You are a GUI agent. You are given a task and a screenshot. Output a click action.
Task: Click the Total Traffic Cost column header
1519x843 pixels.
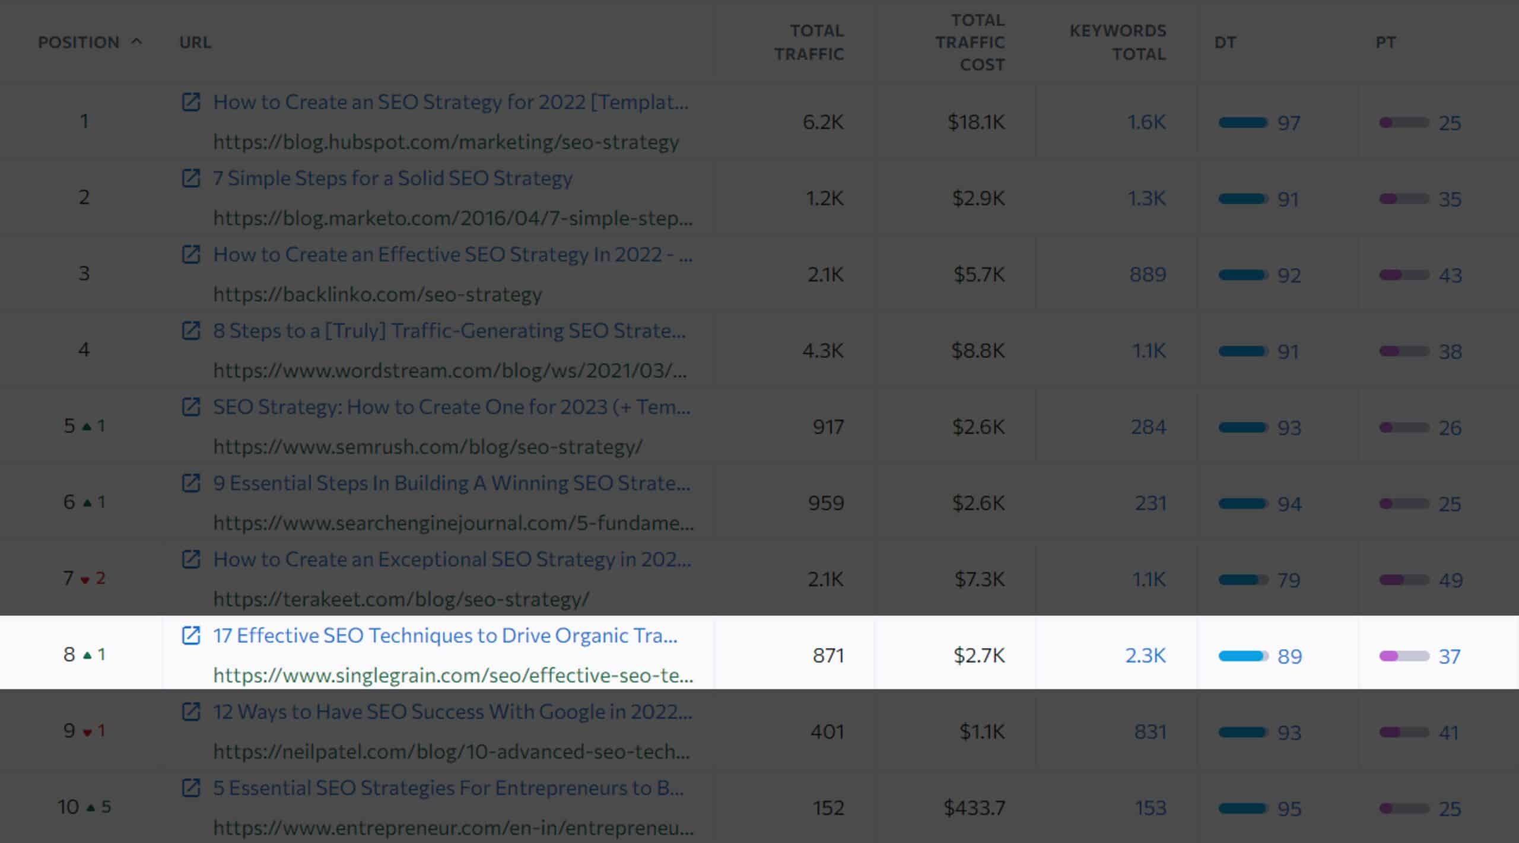(970, 42)
